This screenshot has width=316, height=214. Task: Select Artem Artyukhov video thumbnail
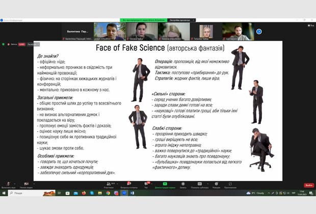pyautogui.click(x=110, y=32)
